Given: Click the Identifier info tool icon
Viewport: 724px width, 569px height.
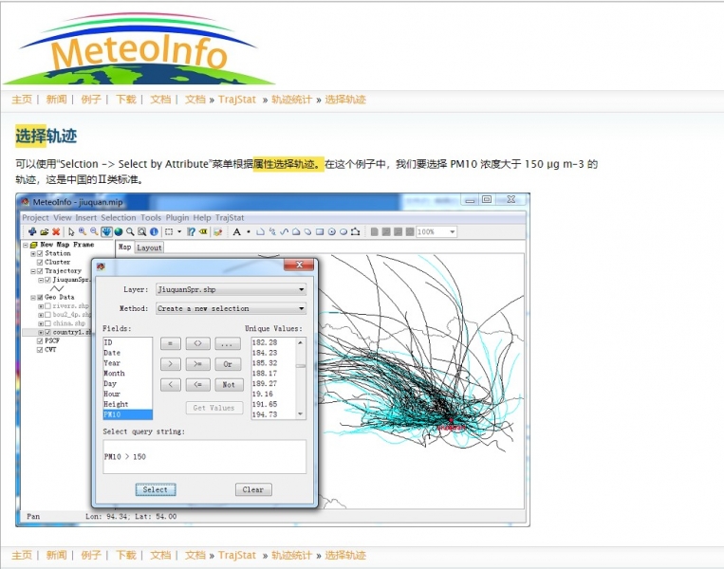Looking at the screenshot, I should (x=154, y=231).
